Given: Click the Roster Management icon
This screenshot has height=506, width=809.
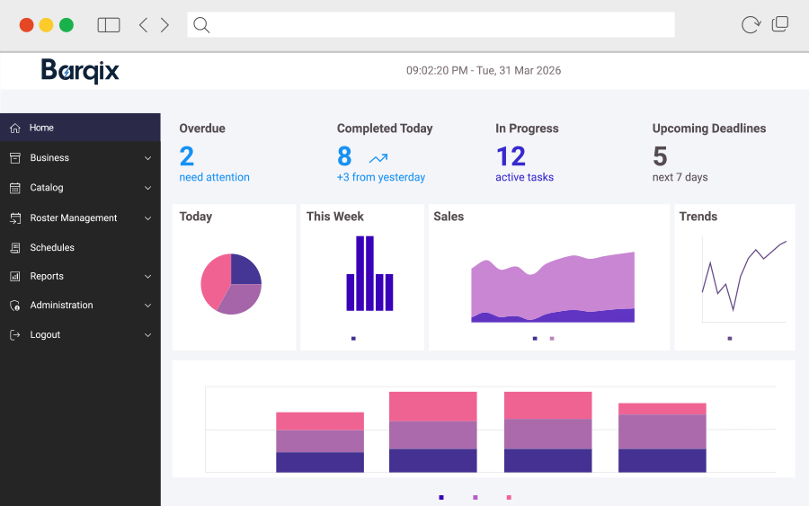Looking at the screenshot, I should [14, 218].
